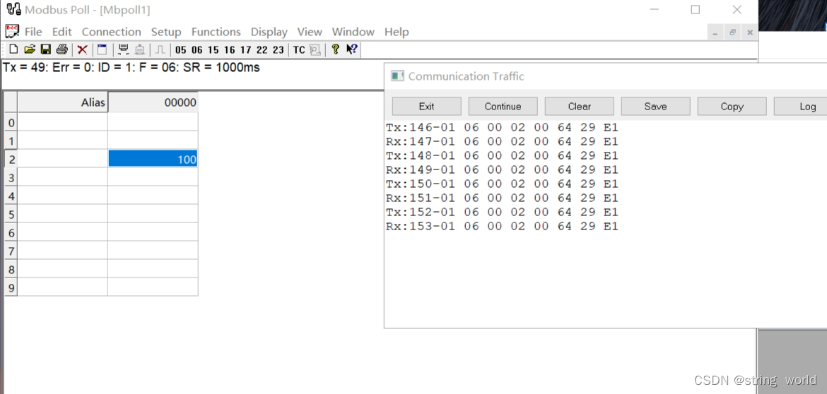Click the Tx:146 traffic line
Screen dimensions: 827x394
tap(502, 128)
